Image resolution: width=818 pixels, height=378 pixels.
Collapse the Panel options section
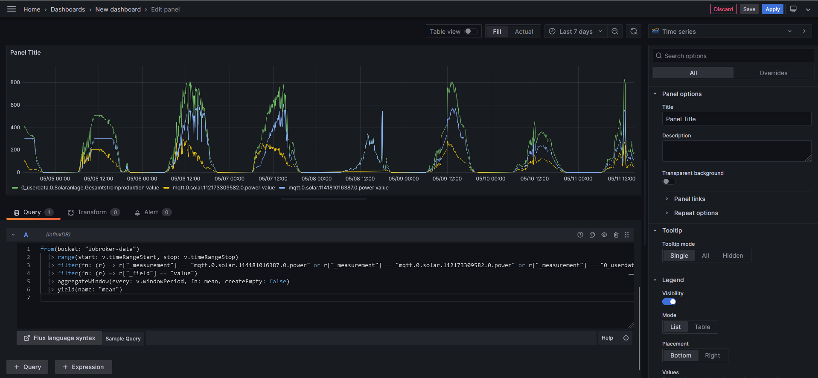655,94
